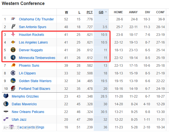Open the Utah Jazz team link
Screen dimensions: 169x132
point(19,120)
